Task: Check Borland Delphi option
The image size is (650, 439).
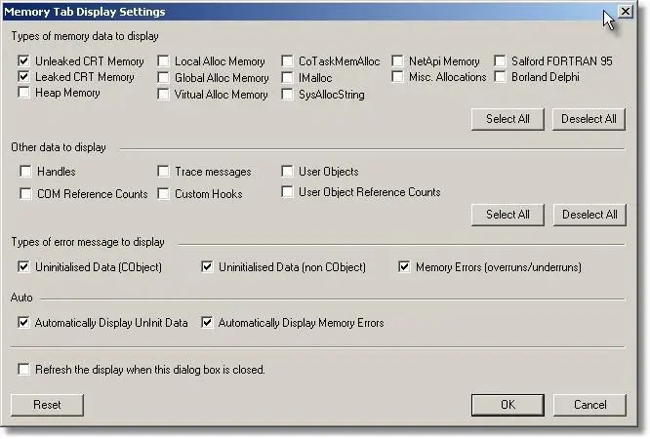Action: point(500,77)
